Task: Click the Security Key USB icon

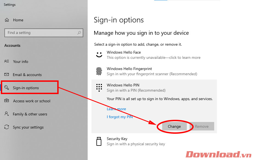Action: [x=99, y=141]
